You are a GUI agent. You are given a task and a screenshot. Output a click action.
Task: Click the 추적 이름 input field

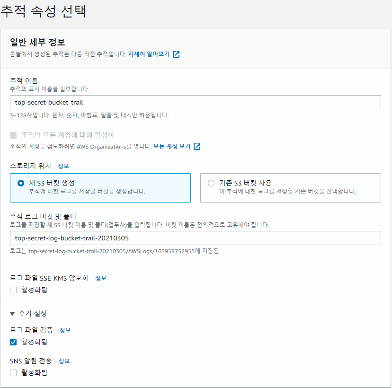click(195, 102)
